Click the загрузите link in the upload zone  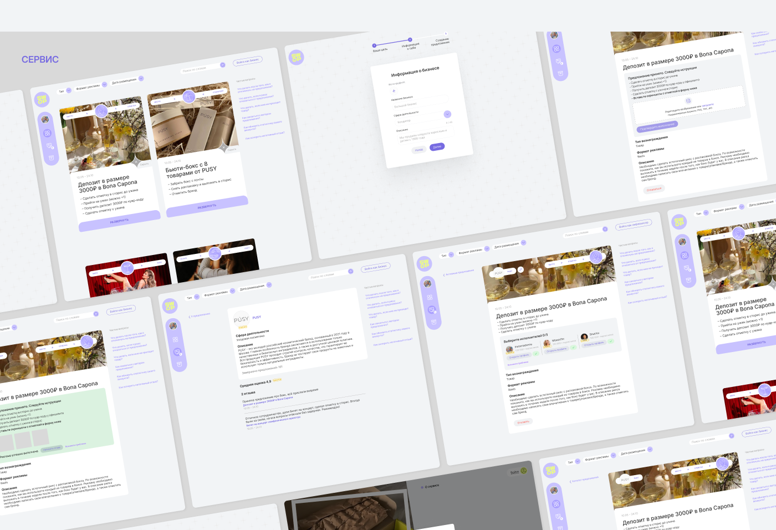[708, 105]
